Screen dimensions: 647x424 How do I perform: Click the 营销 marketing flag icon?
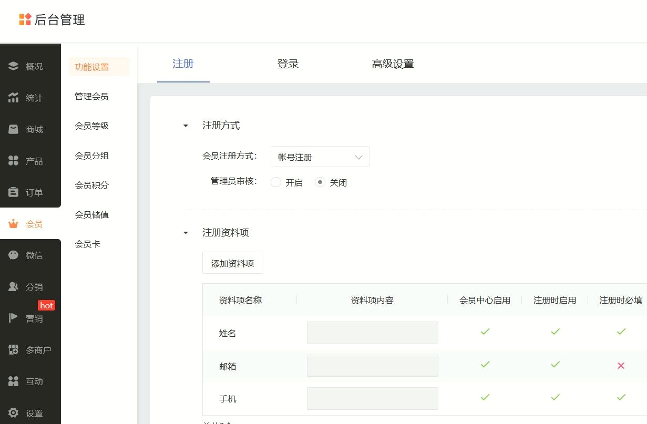pyautogui.click(x=14, y=318)
